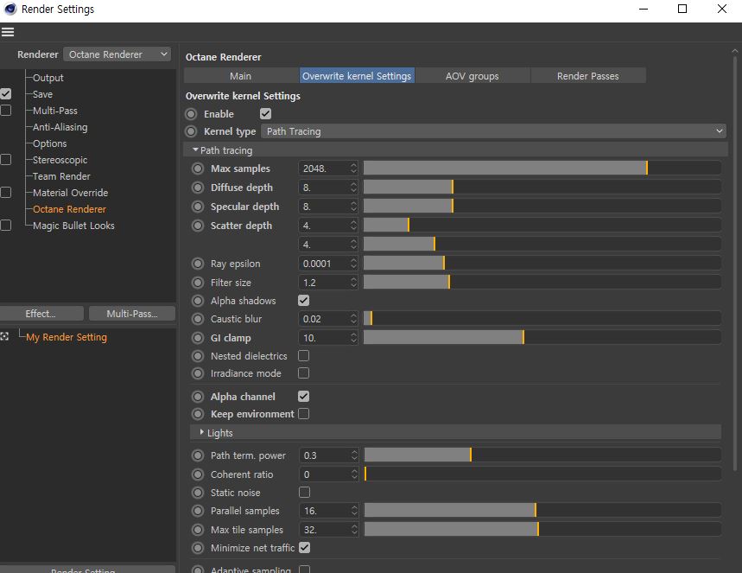Open the Kernel type dropdown
The width and height of the screenshot is (742, 573).
[493, 131]
